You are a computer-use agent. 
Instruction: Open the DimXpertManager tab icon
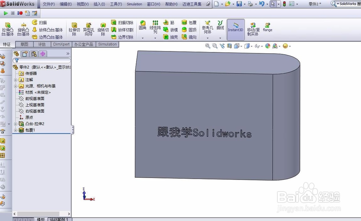[x=43, y=54]
